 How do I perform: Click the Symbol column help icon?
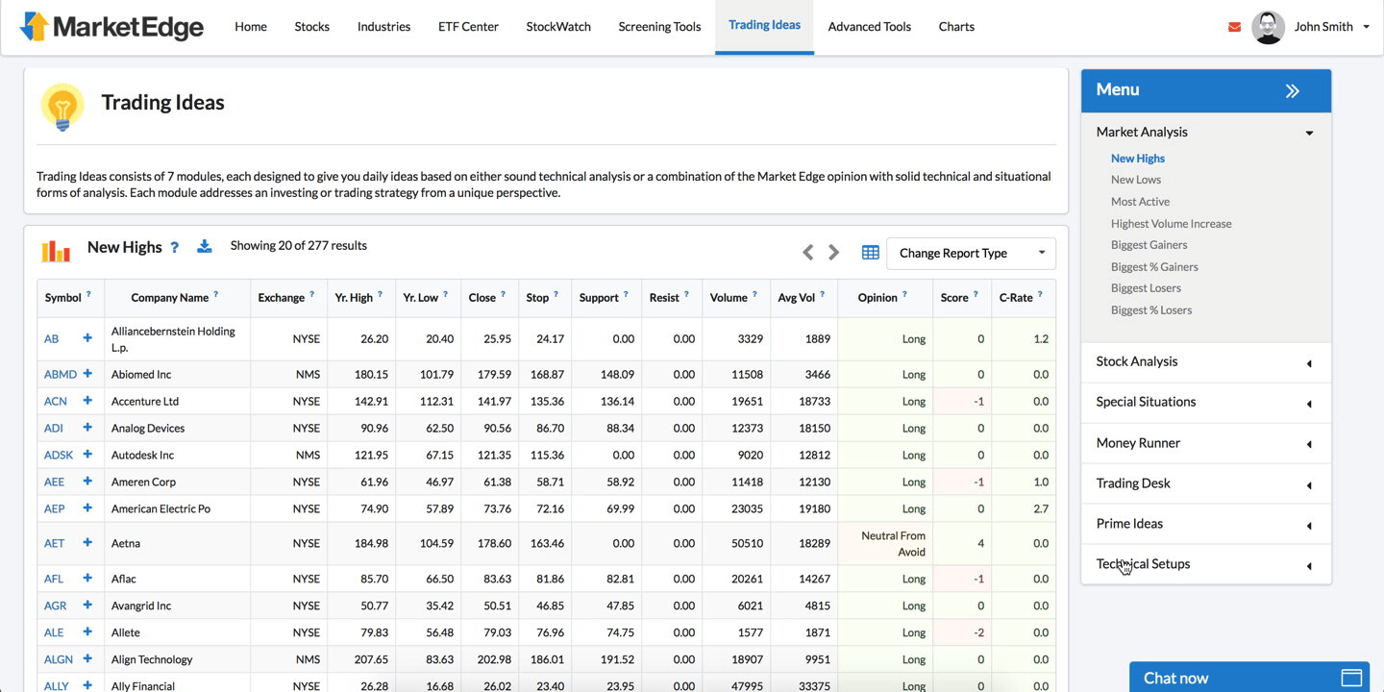[x=88, y=294]
